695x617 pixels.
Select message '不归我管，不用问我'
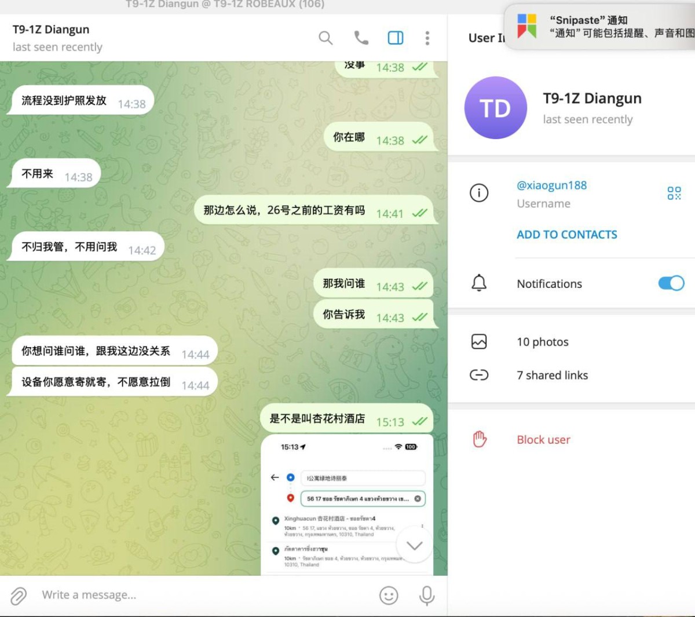(86, 247)
